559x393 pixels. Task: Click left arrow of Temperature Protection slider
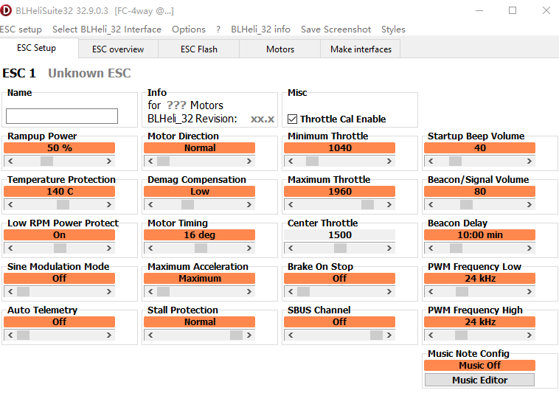pyautogui.click(x=9, y=204)
